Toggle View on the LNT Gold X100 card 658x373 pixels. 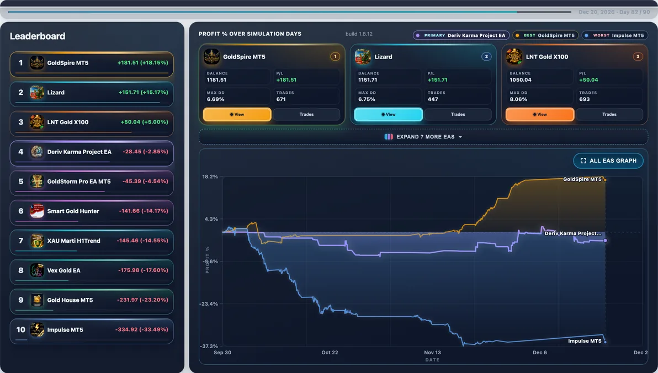540,114
